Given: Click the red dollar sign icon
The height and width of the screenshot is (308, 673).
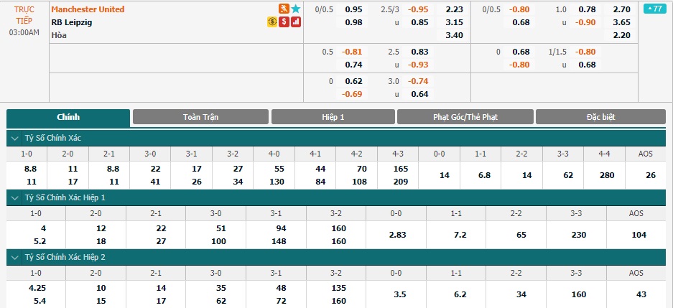Looking at the screenshot, I should pyautogui.click(x=284, y=22).
